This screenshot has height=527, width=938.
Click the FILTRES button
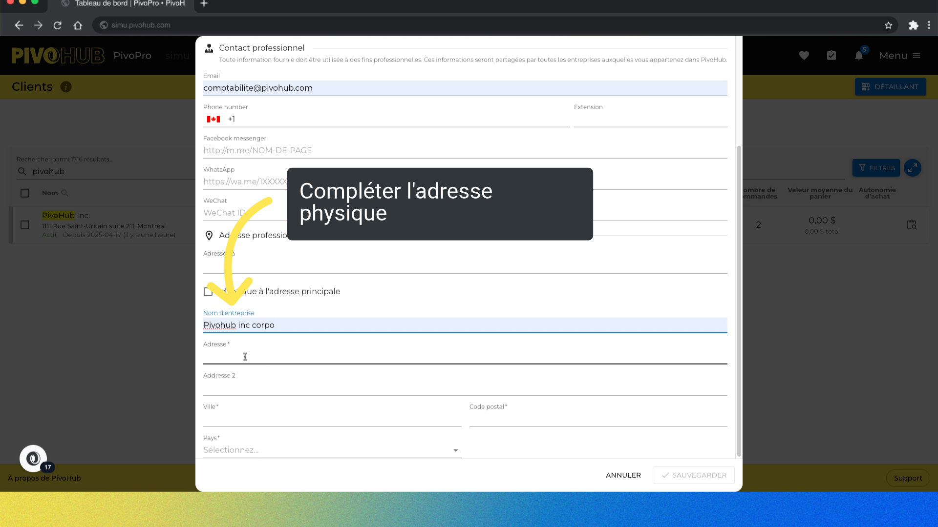click(x=876, y=168)
